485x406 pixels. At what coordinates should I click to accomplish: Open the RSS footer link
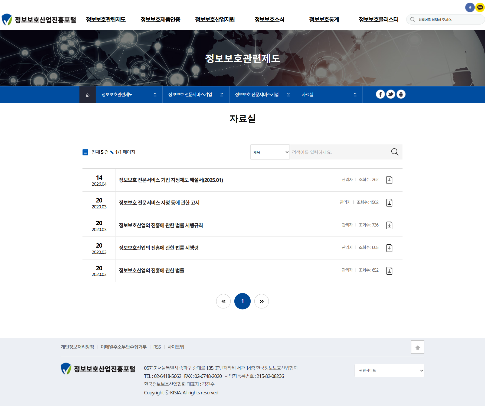(x=157, y=347)
